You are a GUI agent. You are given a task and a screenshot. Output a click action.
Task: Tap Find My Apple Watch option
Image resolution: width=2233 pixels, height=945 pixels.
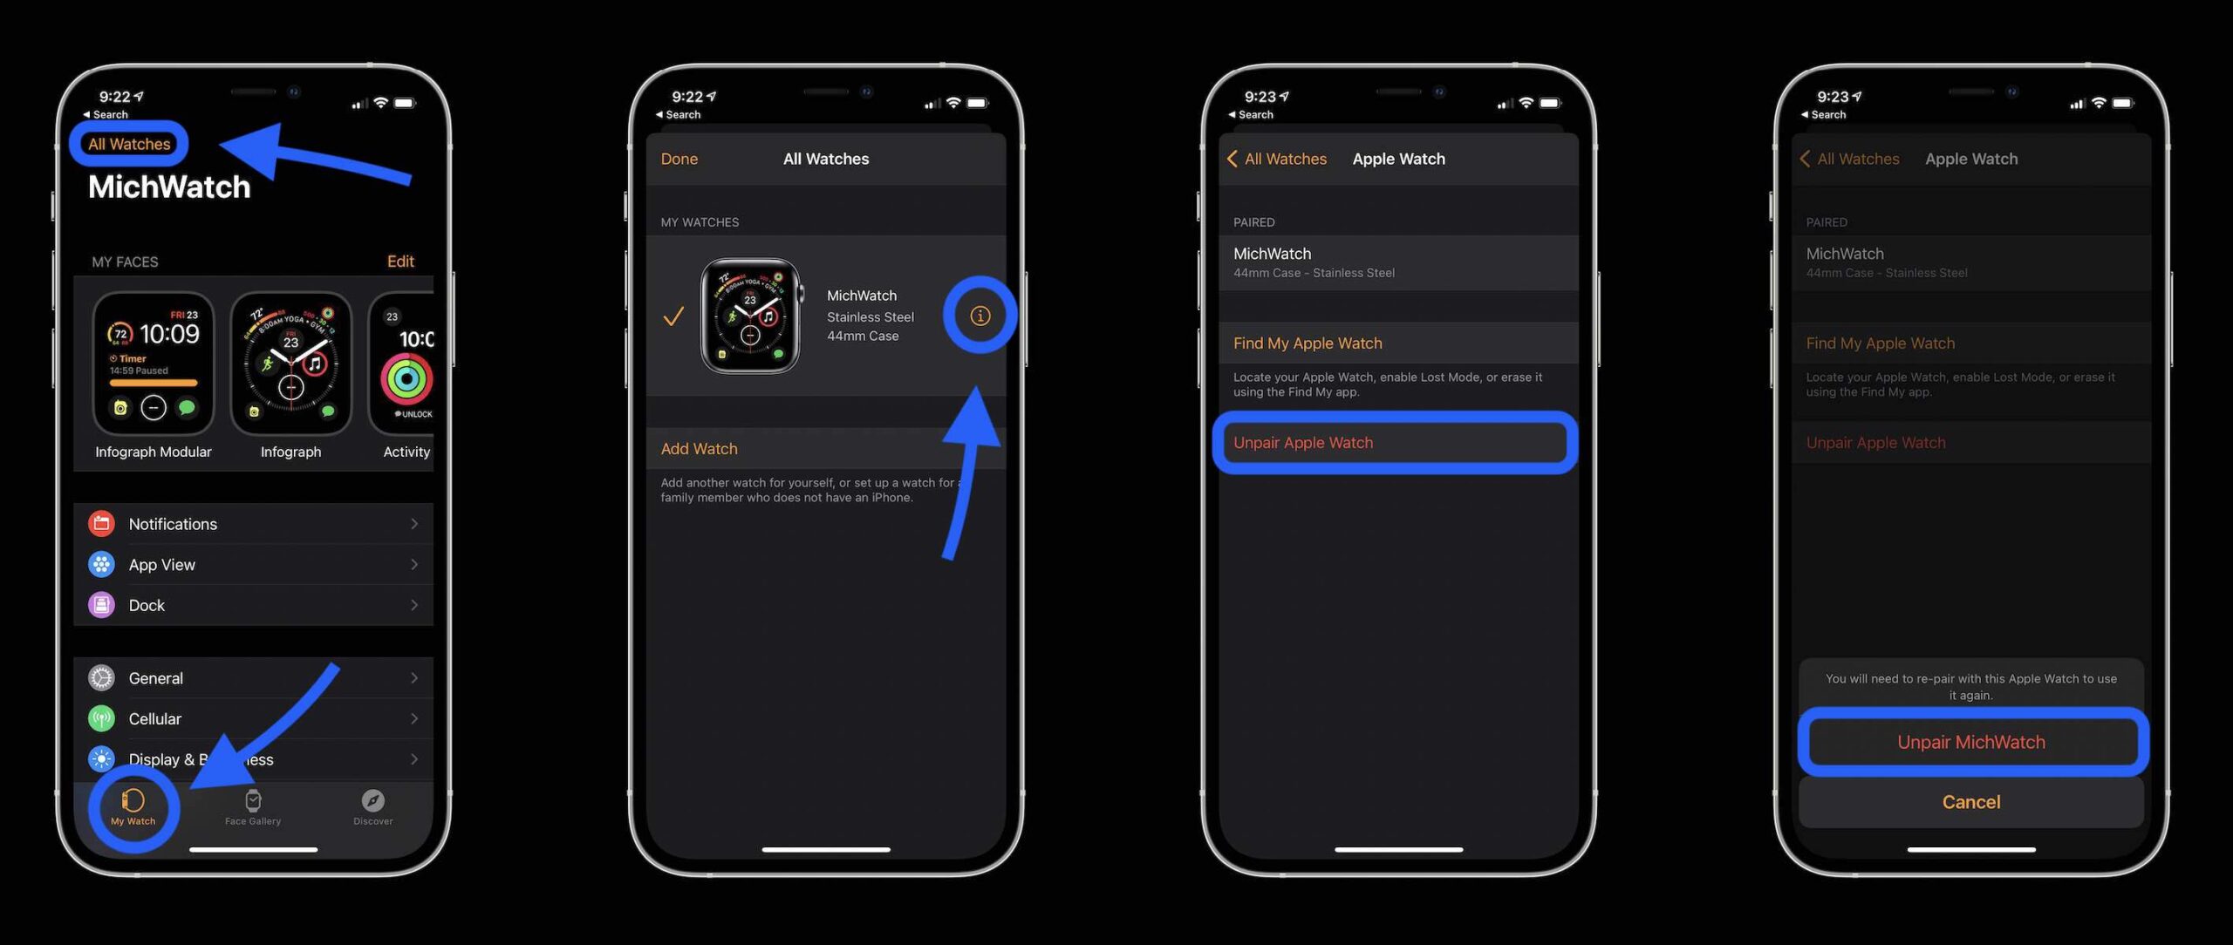click(x=1397, y=343)
